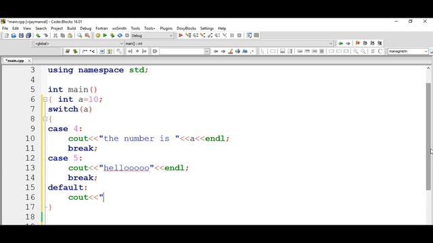The image size is (433, 243).
Task: Open the Help menu
Action: coord(222,28)
